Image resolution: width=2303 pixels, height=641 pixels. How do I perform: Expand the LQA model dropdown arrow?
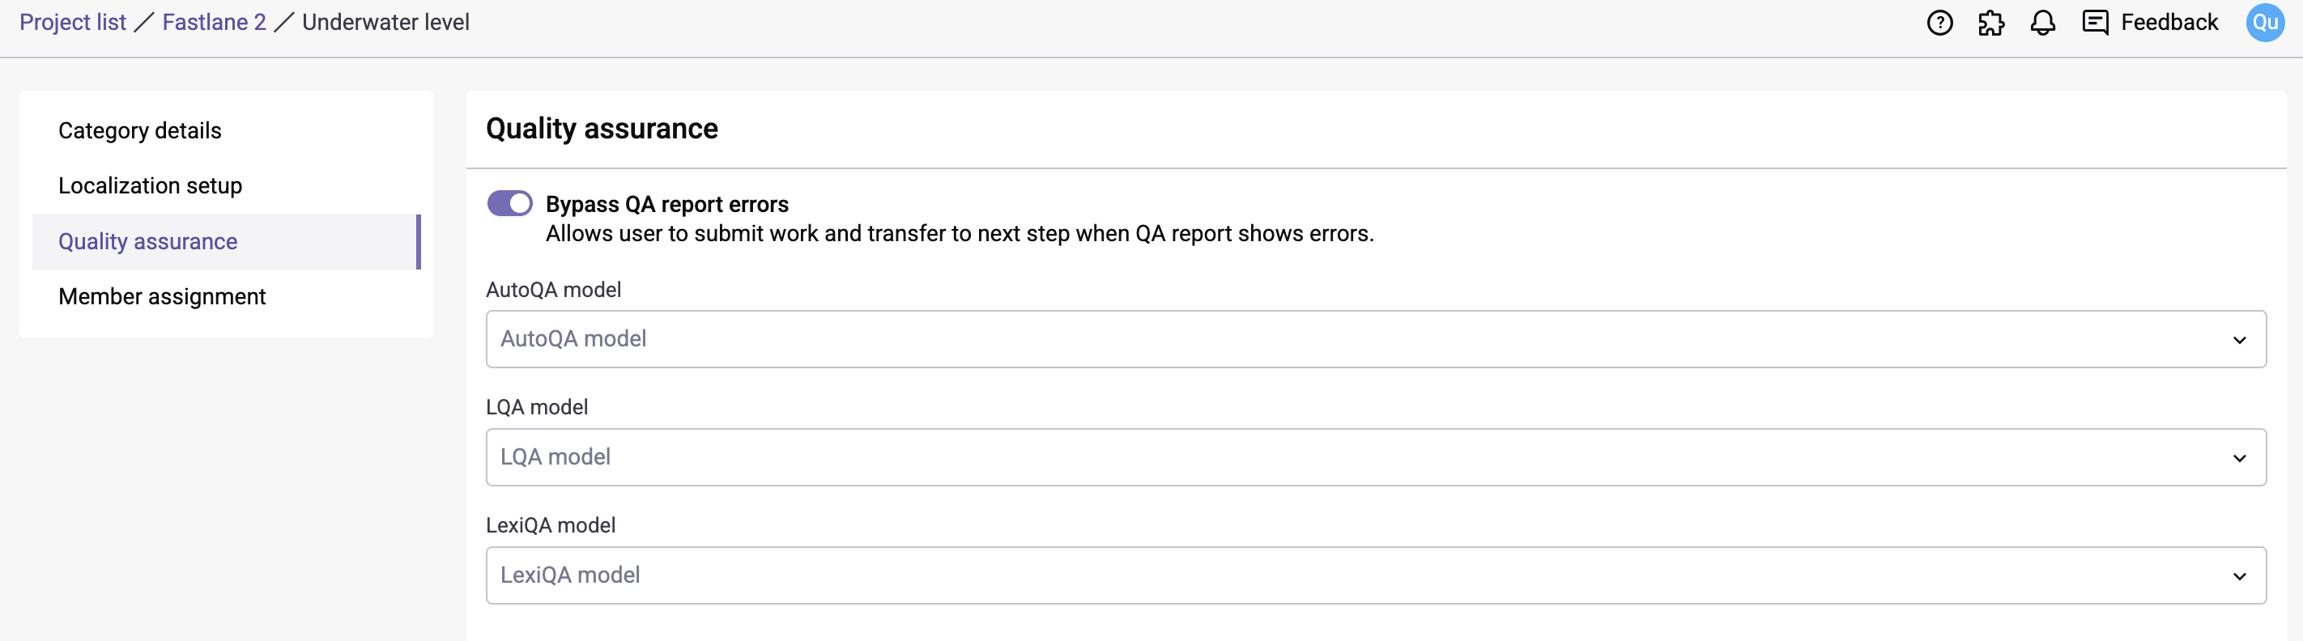(2239, 458)
